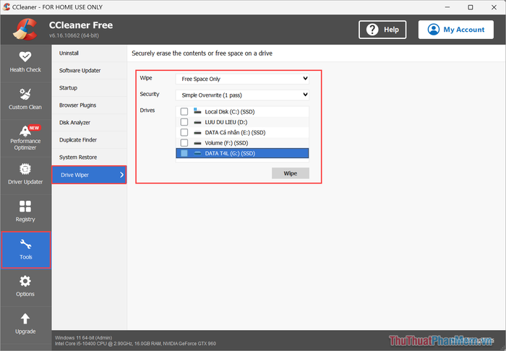Click the DATA Cá nhân (E:) drive icon
This screenshot has height=351, width=506.
(197, 133)
